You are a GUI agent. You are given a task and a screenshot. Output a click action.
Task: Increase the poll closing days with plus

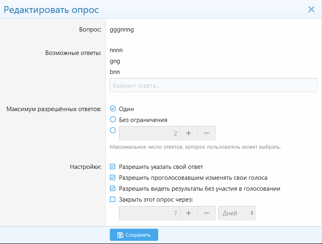(188, 213)
